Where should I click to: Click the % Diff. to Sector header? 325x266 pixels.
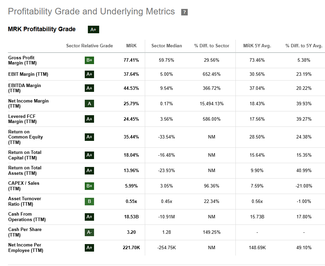point(211,46)
